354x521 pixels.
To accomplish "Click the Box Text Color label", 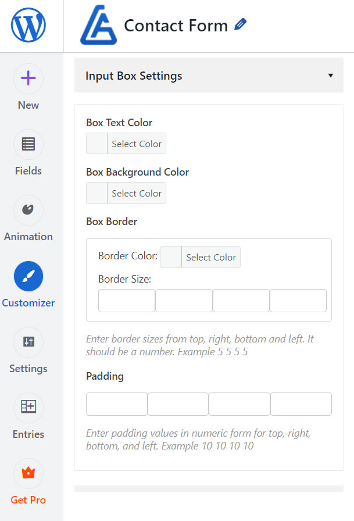I will [x=119, y=123].
